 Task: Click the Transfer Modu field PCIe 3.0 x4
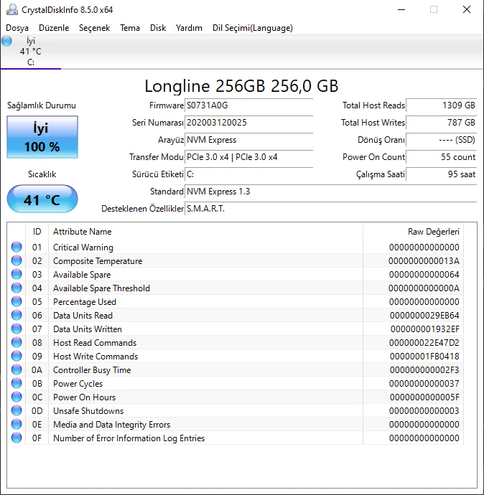click(x=248, y=157)
